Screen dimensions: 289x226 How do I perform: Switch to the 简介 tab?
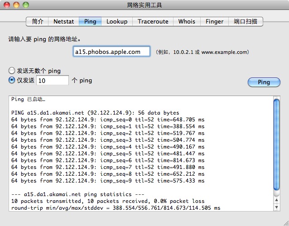(x=38, y=22)
